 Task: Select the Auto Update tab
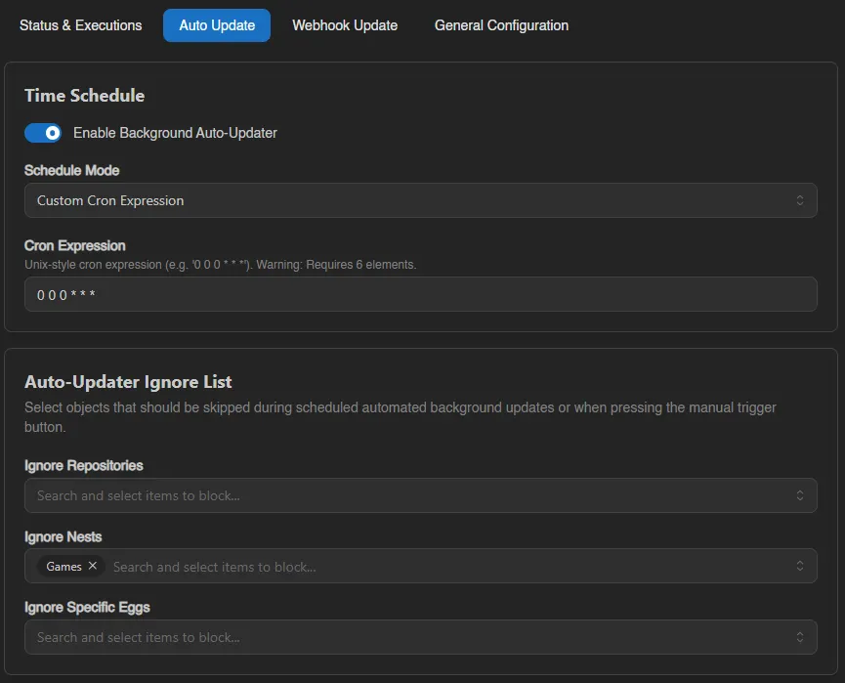coord(217,25)
